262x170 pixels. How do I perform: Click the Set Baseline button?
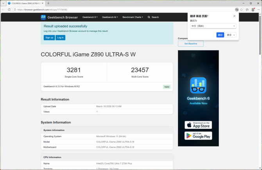tap(190, 44)
